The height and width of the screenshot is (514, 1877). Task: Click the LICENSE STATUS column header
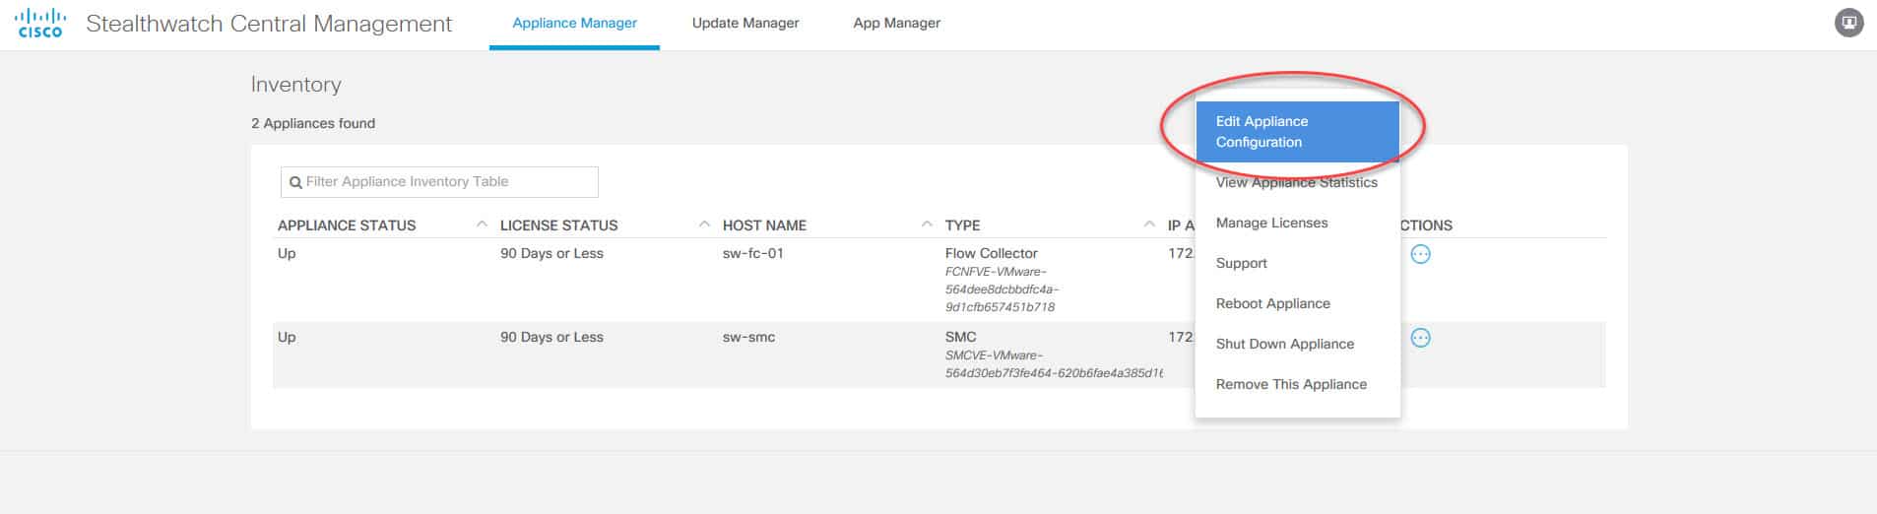(x=558, y=225)
